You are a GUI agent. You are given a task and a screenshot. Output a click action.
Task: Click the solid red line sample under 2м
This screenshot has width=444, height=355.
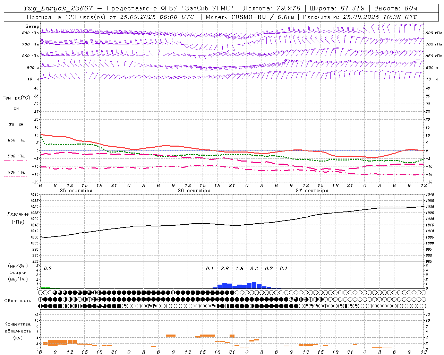point(16,112)
